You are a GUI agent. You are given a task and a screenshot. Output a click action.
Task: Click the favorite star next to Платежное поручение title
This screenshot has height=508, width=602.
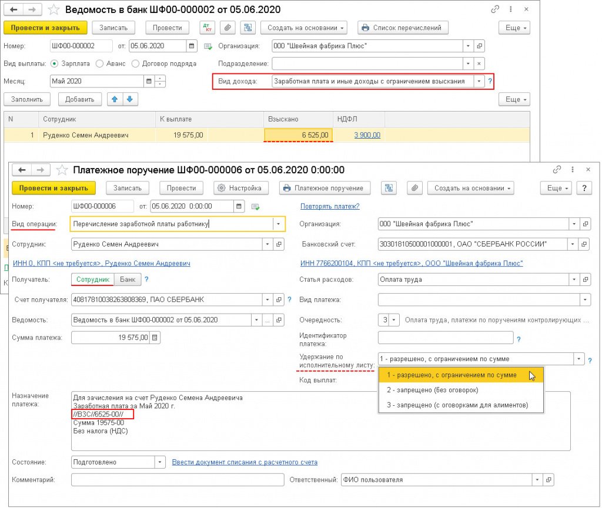coord(62,170)
